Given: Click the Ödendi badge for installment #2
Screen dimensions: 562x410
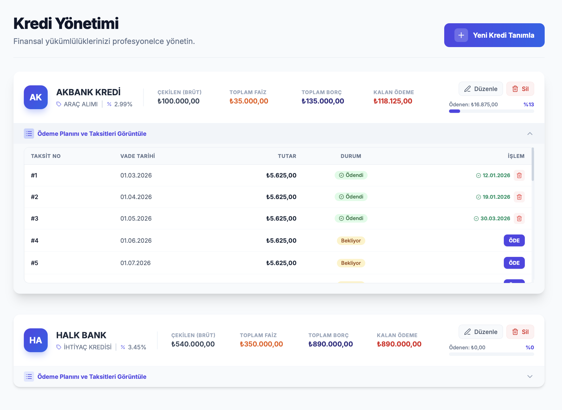Looking at the screenshot, I should pos(351,197).
